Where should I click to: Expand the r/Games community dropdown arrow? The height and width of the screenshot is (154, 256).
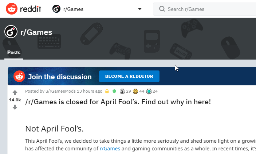[140, 9]
